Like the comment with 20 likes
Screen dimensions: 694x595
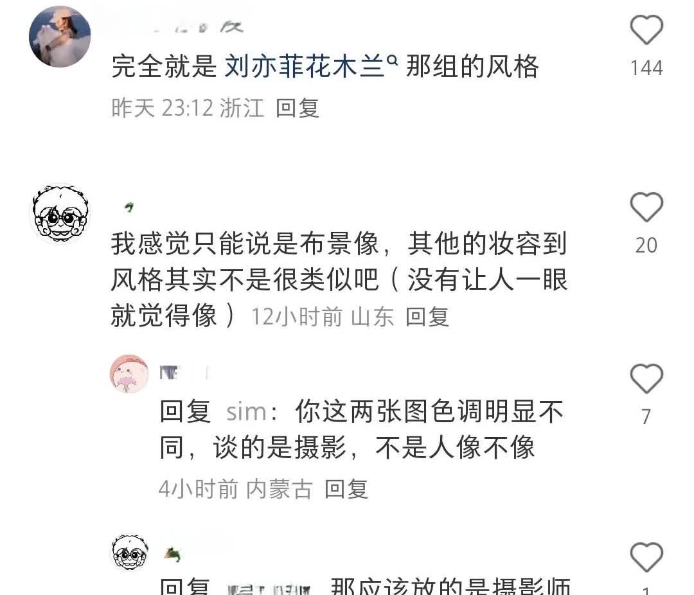646,207
